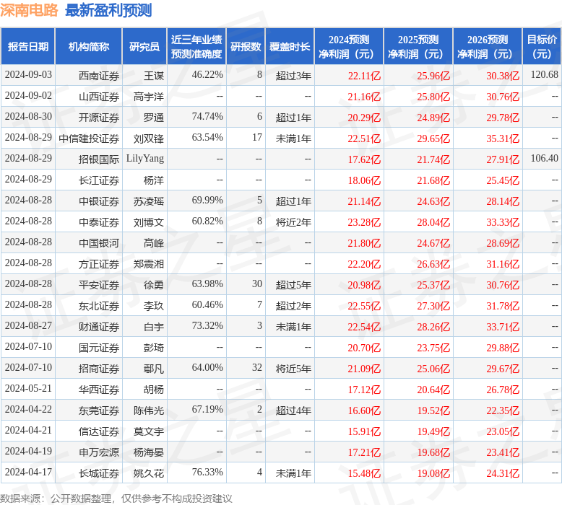Click target price 120.68
Image resolution: width=562 pixels, height=505 pixels.
544,75
